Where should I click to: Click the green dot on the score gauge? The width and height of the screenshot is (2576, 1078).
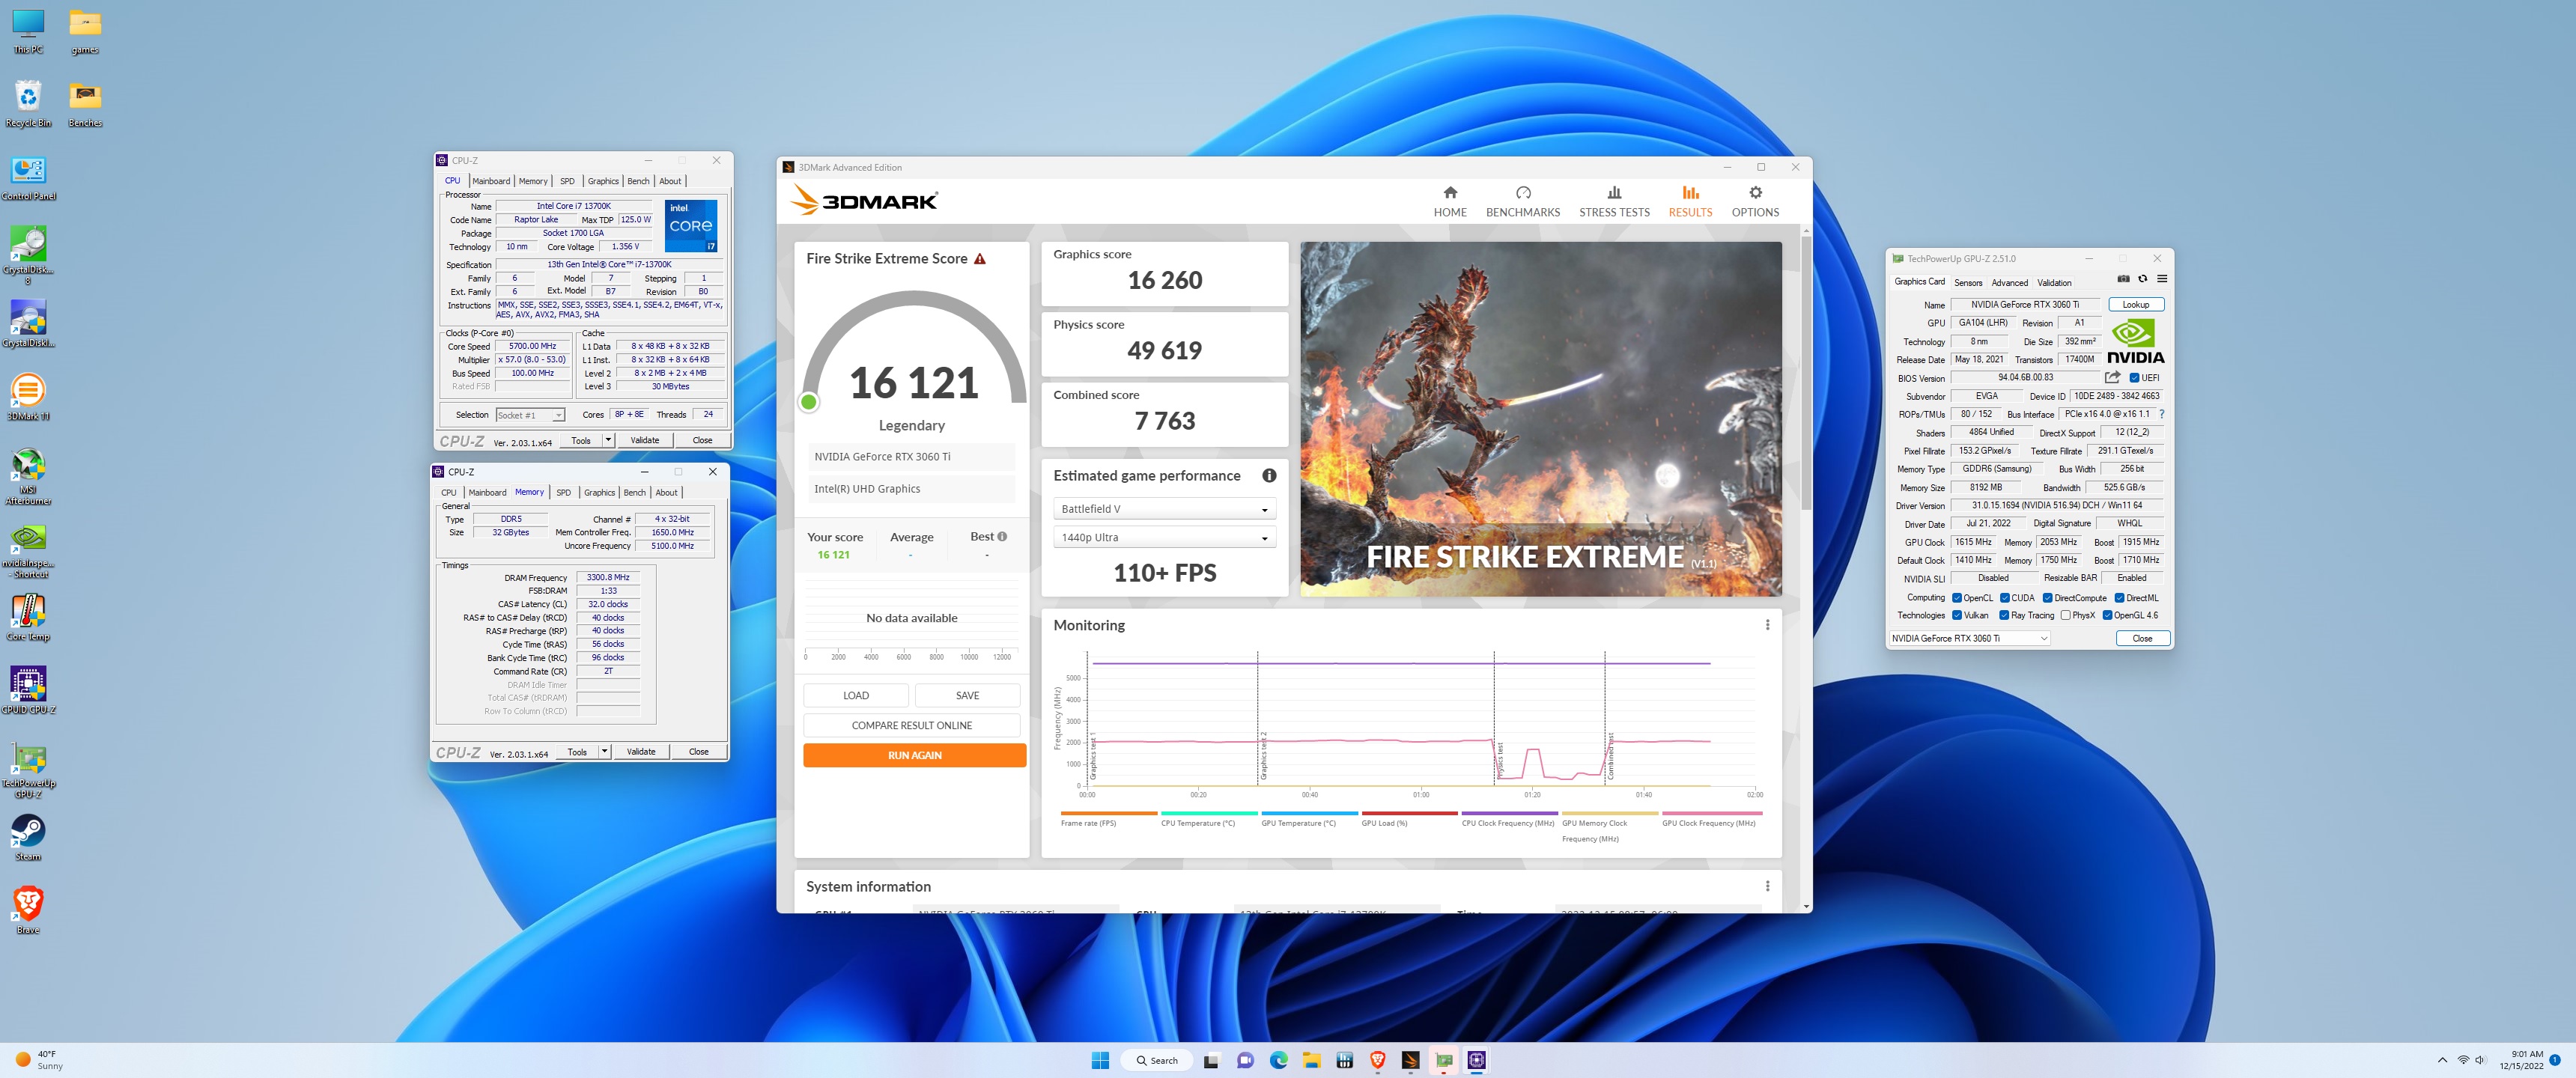[x=808, y=402]
